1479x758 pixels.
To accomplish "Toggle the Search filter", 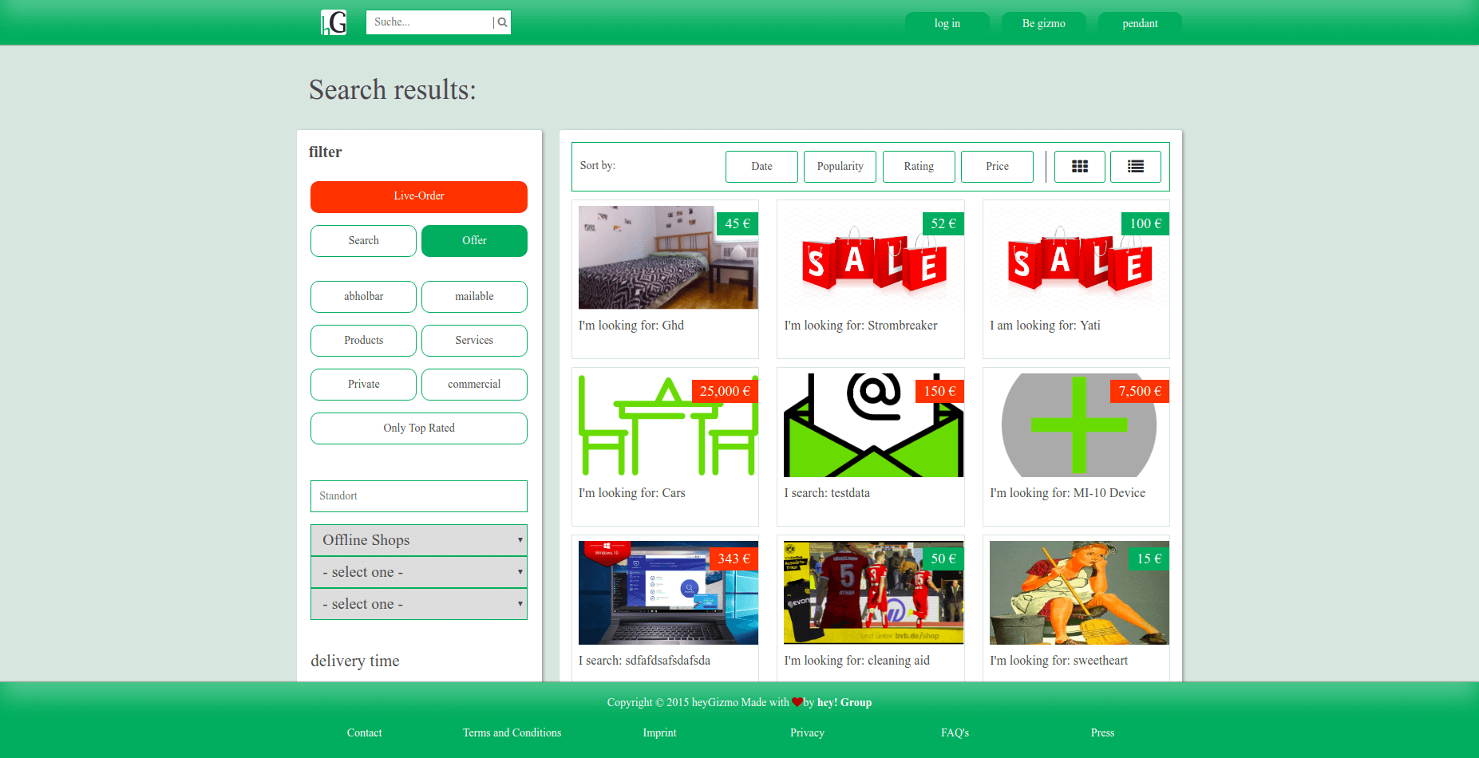I will click(363, 241).
